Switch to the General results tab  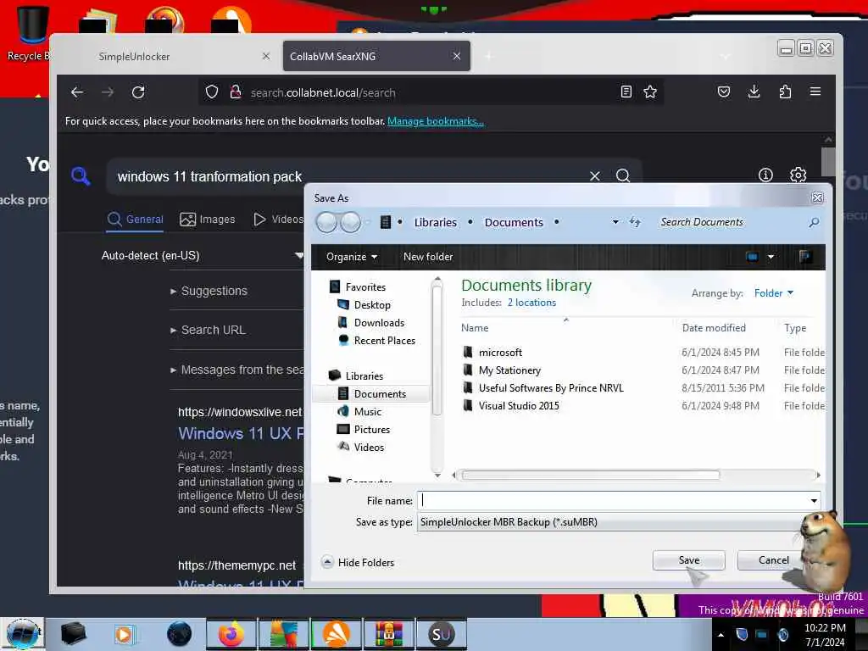136,220
